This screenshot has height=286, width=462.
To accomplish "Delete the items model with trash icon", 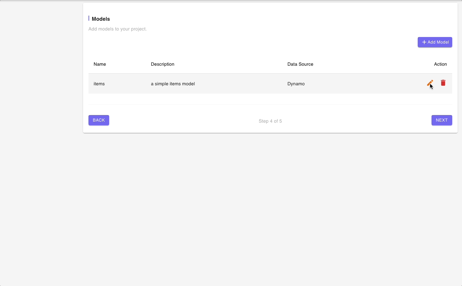I will 443,83.
